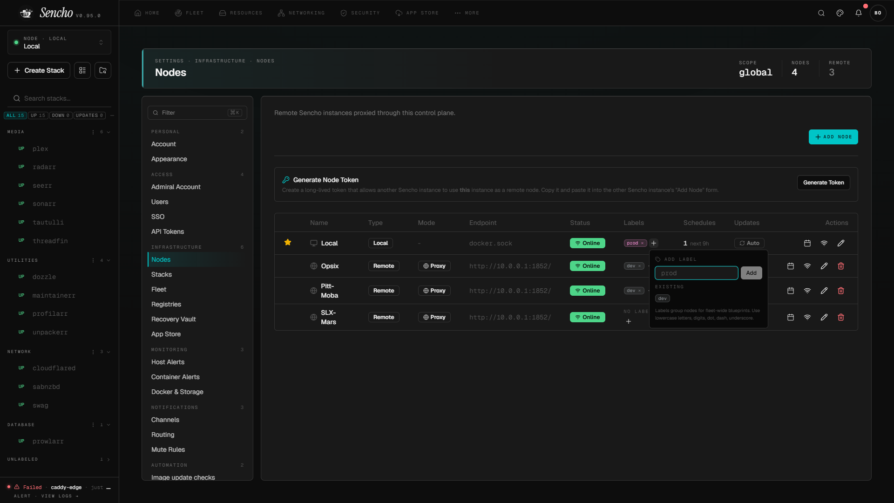894x503 pixels.
Task: Toggle the DOWN 0 stack filter
Action: (x=61, y=116)
